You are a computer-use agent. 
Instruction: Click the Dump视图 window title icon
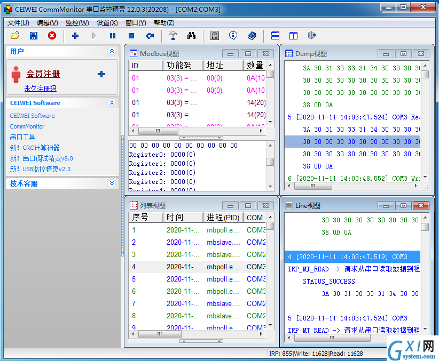tap(288, 53)
